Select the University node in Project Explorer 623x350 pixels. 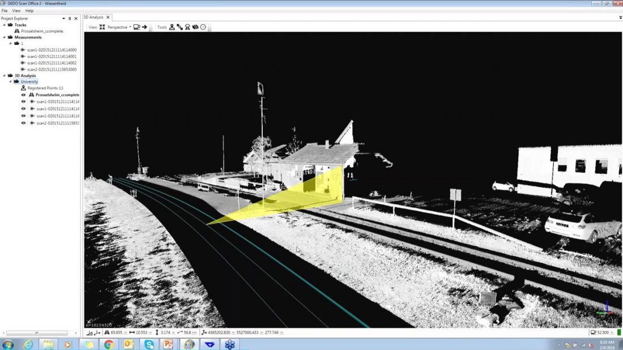point(28,81)
